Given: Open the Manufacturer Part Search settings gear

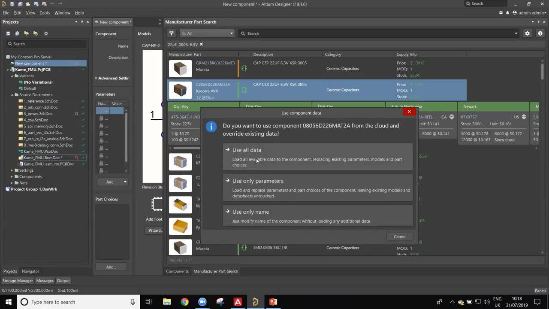Looking at the screenshot, I should (x=528, y=33).
